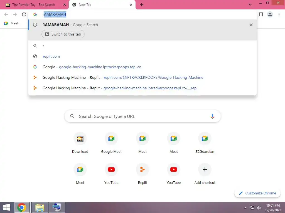This screenshot has width=285, height=213.
Task: Open the clock showing 10:01 PM
Action: pyautogui.click(x=273, y=207)
